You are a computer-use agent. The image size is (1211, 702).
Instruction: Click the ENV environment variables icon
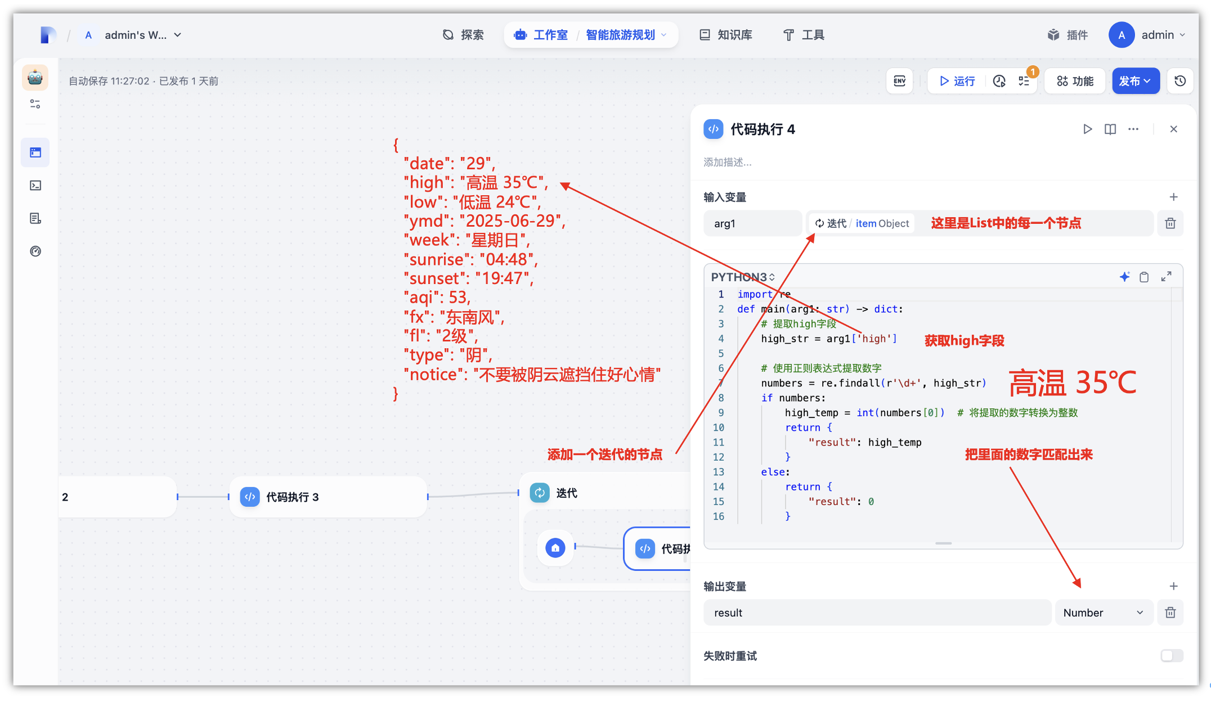coord(899,81)
